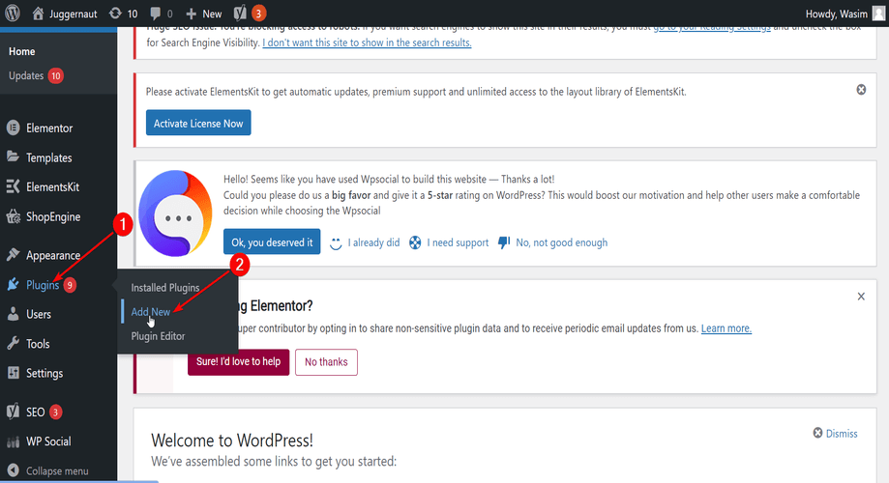The height and width of the screenshot is (483, 889).
Task: Open the Yoast SEO toolbar icon
Action: pyautogui.click(x=241, y=13)
